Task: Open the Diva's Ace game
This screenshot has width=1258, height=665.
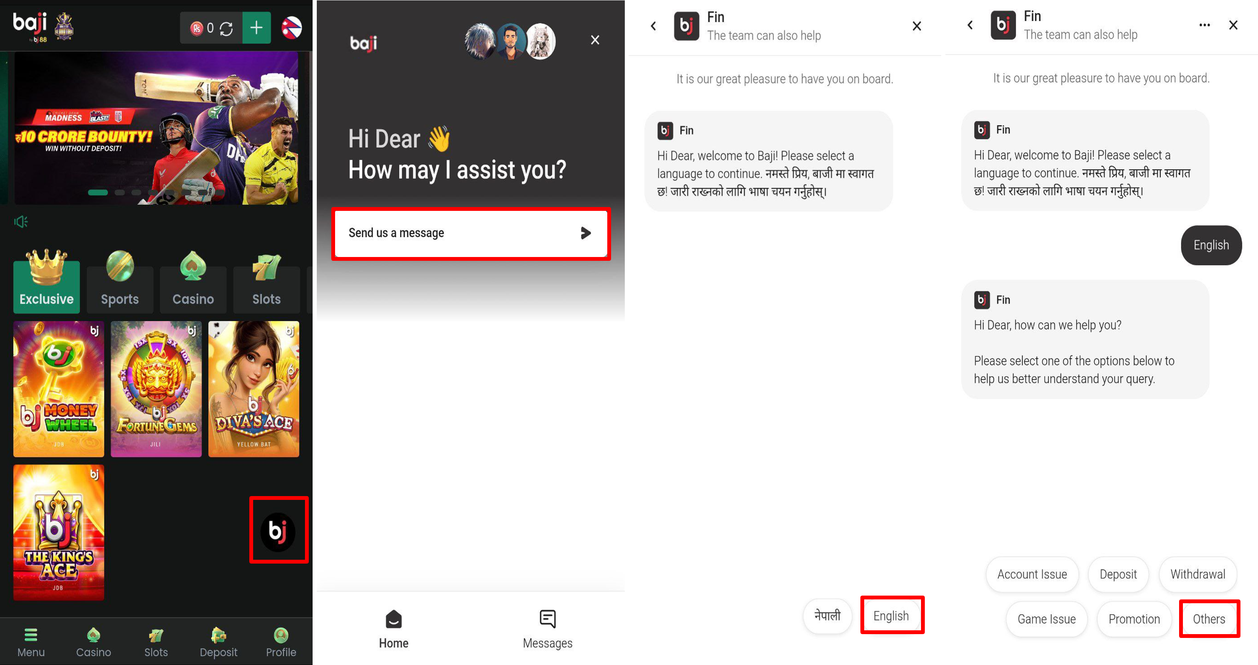Action: click(x=254, y=389)
